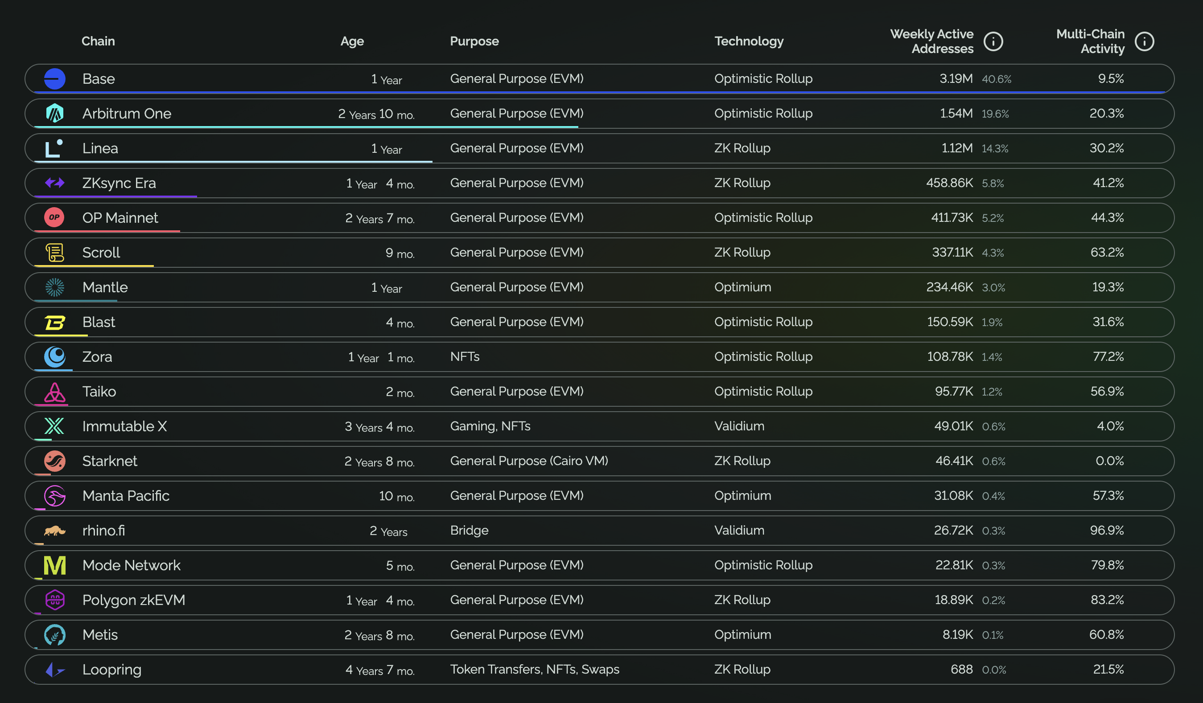Viewport: 1203px width, 703px height.
Task: Click the Blast yellow logo icon
Action: tap(54, 323)
